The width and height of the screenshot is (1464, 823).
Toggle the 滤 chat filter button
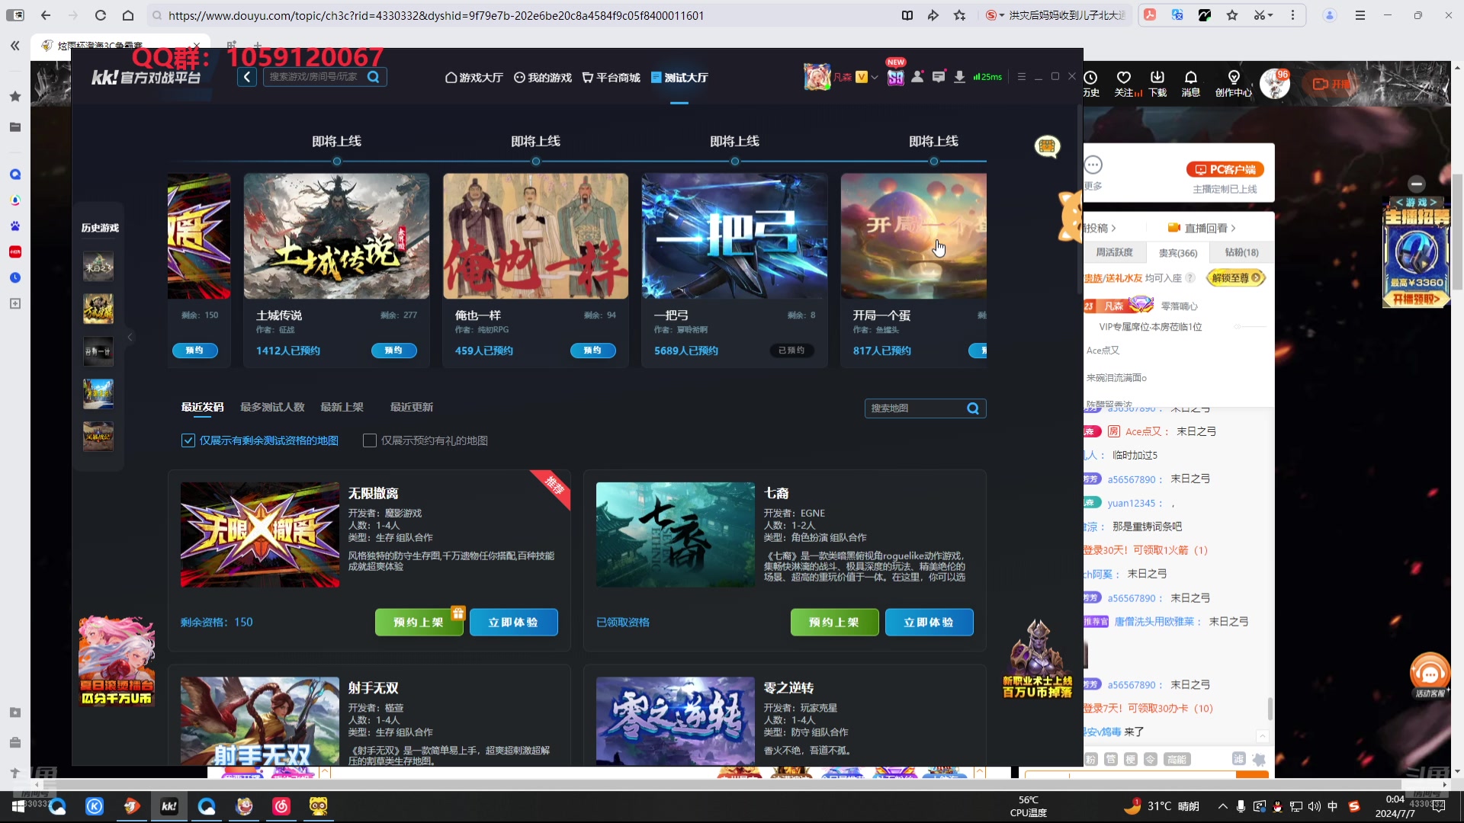point(1238,759)
